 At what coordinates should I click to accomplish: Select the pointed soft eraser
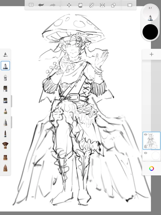[x=5, y=168]
